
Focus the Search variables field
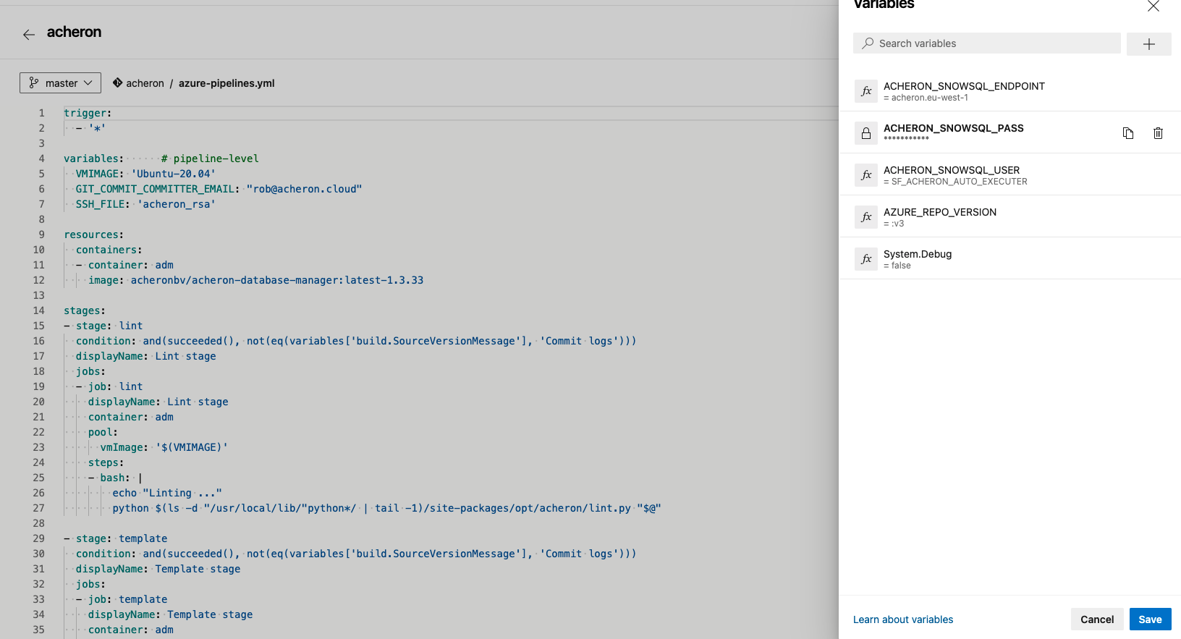987,43
